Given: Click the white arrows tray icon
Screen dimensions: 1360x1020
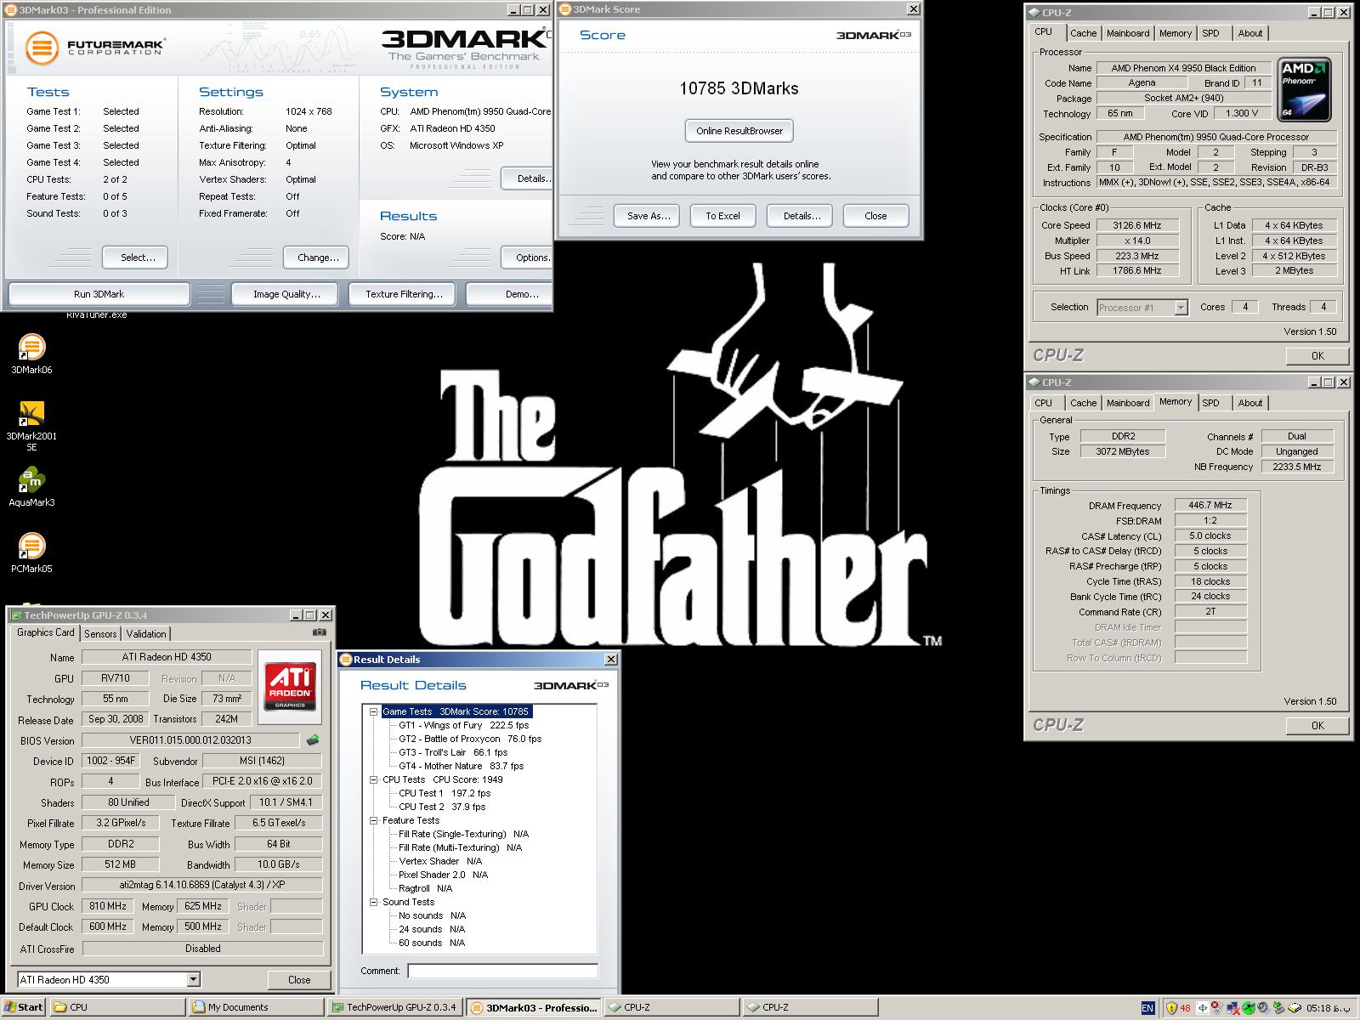Looking at the screenshot, I should click(1203, 1008).
